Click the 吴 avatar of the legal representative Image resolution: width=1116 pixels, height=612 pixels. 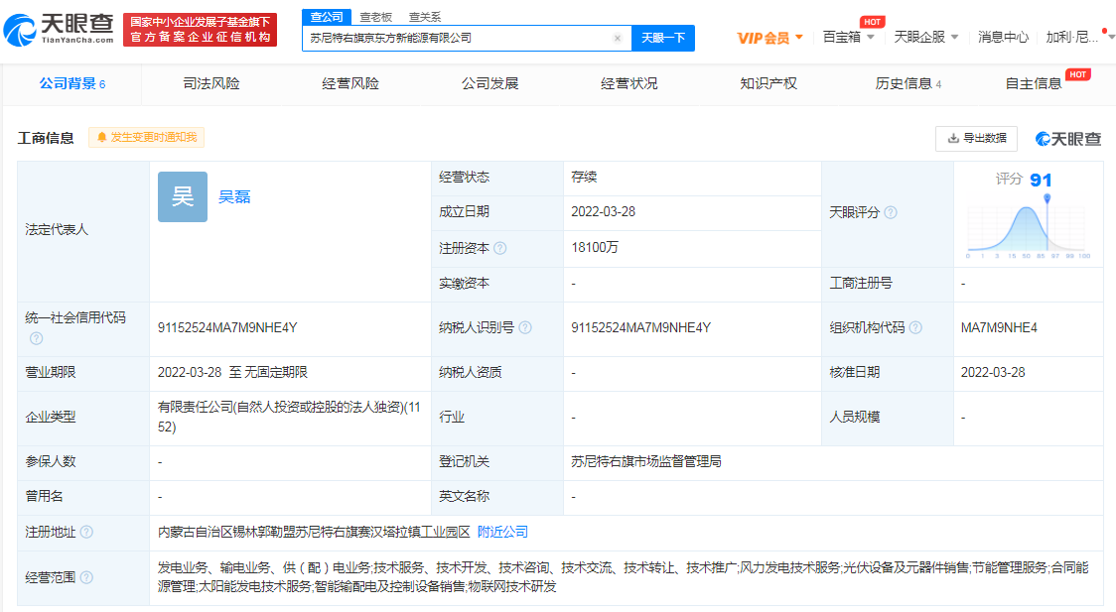click(x=183, y=197)
